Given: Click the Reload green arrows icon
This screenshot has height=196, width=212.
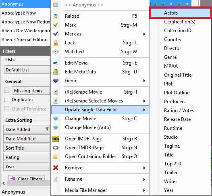Looking at the screenshot, I should [x=56, y=16].
